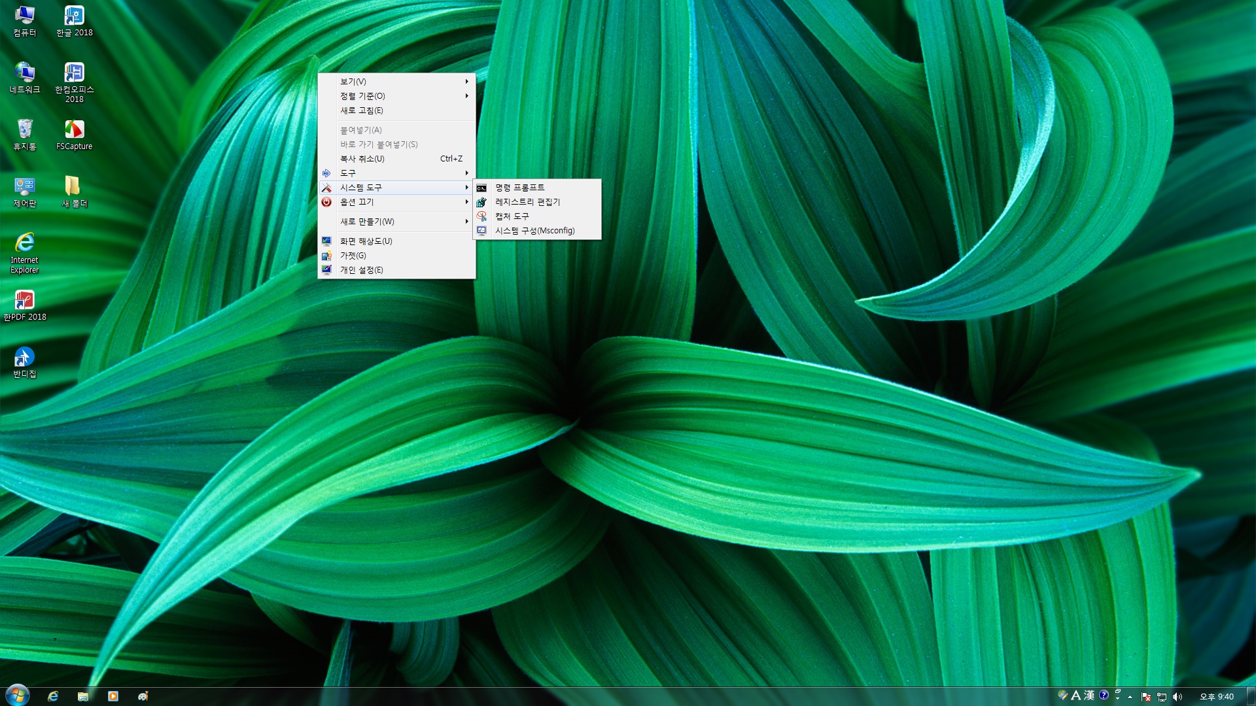1256x706 pixels.
Task: Open Windows Explorer from the taskbar
Action: pyautogui.click(x=83, y=696)
